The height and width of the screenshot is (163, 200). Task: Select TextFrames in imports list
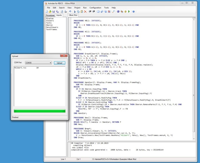pos(51,30)
